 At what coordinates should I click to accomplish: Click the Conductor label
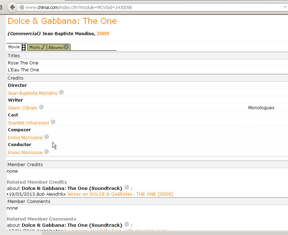(x=19, y=145)
